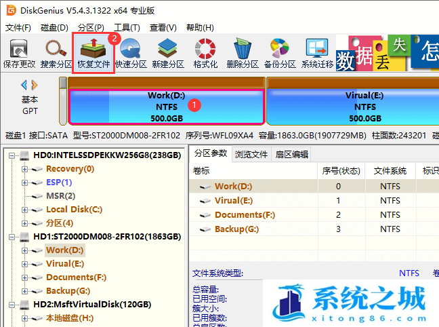Open the 磁盘(D) menu
Image resolution: width=439 pixels, height=327 pixels.
pyautogui.click(x=54, y=28)
